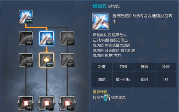Select the top root skill node
The width and height of the screenshot is (179, 112).
26,17
